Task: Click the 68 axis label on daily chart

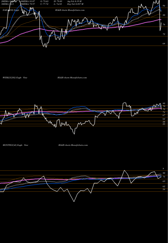Action: [x=164, y=44]
